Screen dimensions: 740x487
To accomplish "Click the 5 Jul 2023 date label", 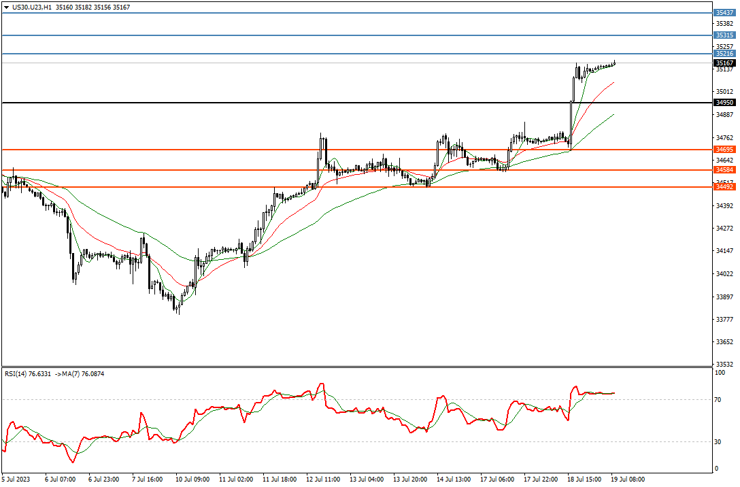I will (16, 479).
